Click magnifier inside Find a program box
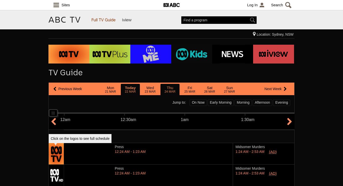 click(252, 20)
